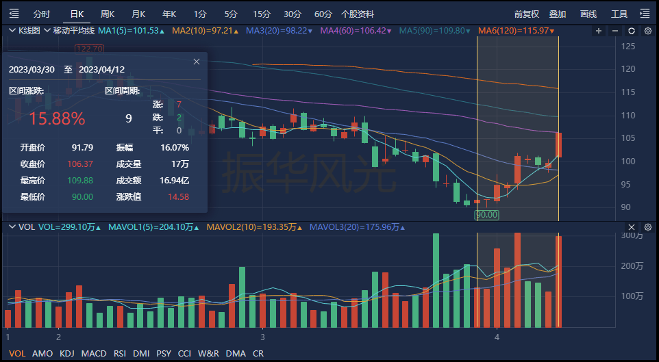Click MA3(20)=98.22 legend label
Screen dimensions: 659x362
coord(279,31)
